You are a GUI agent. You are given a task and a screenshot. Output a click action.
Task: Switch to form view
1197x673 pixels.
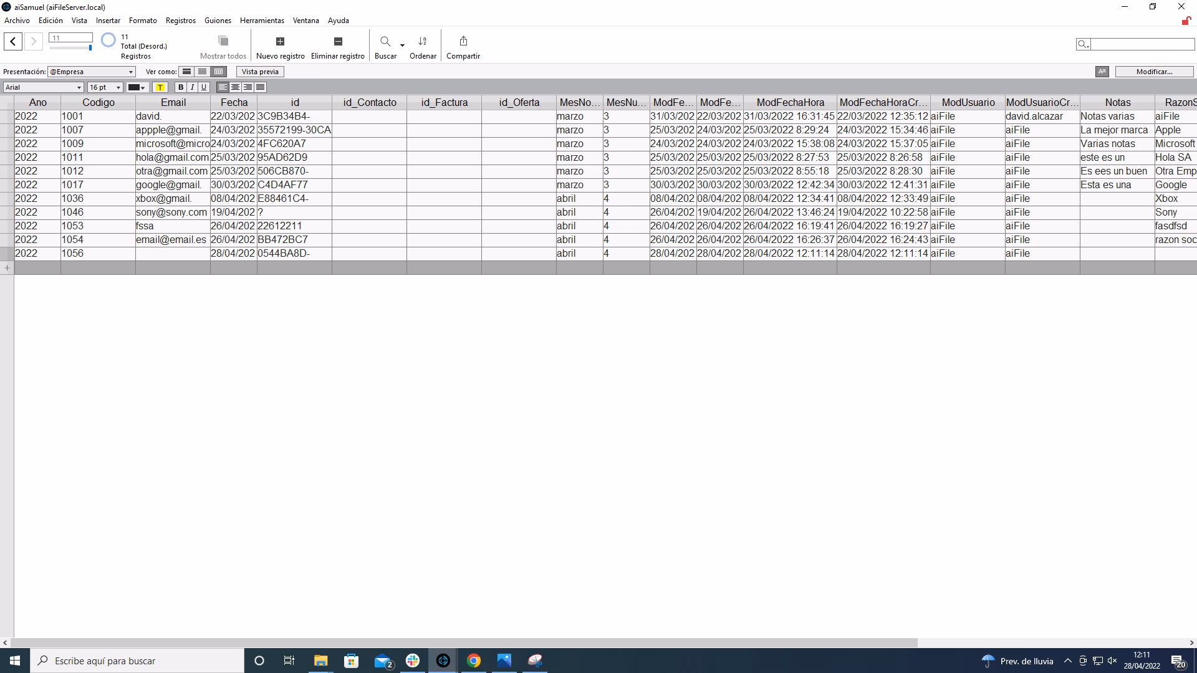(186, 72)
